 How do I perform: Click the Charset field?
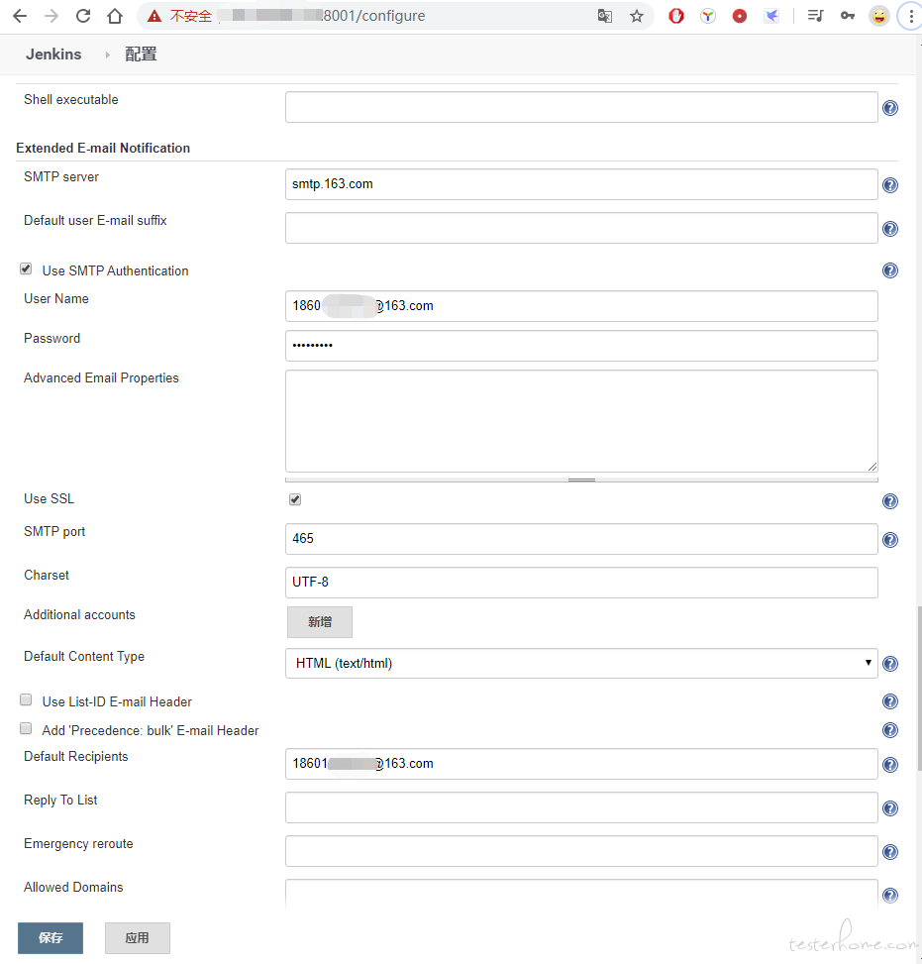(581, 583)
